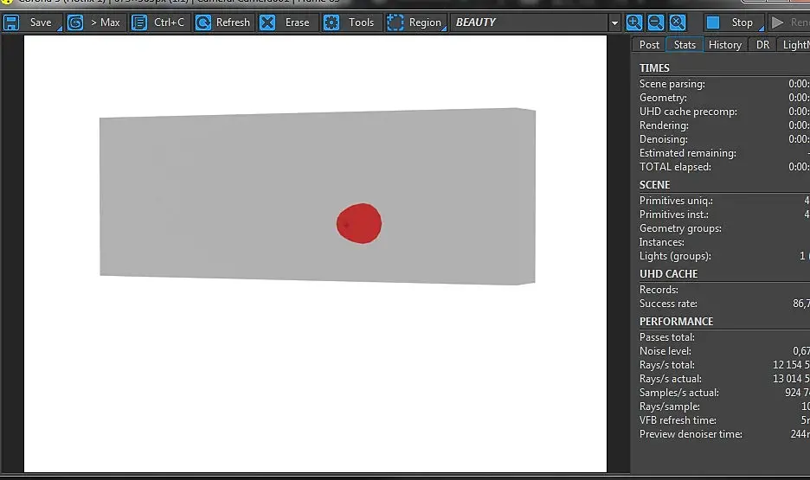810x480 pixels.
Task: Click the 'Estimated remaining:' row
Action: pyautogui.click(x=724, y=153)
